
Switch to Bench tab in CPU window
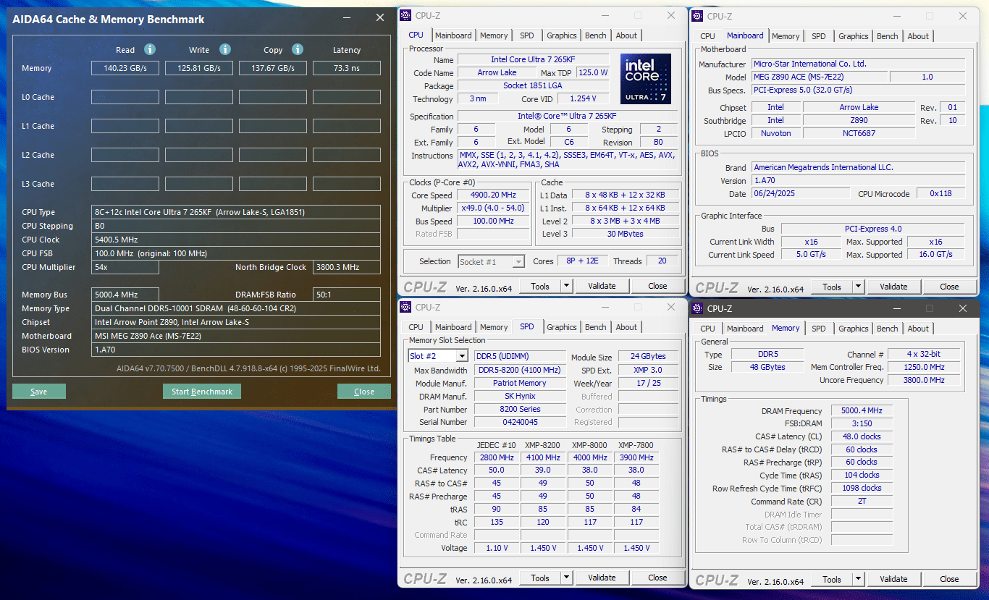[x=596, y=35]
